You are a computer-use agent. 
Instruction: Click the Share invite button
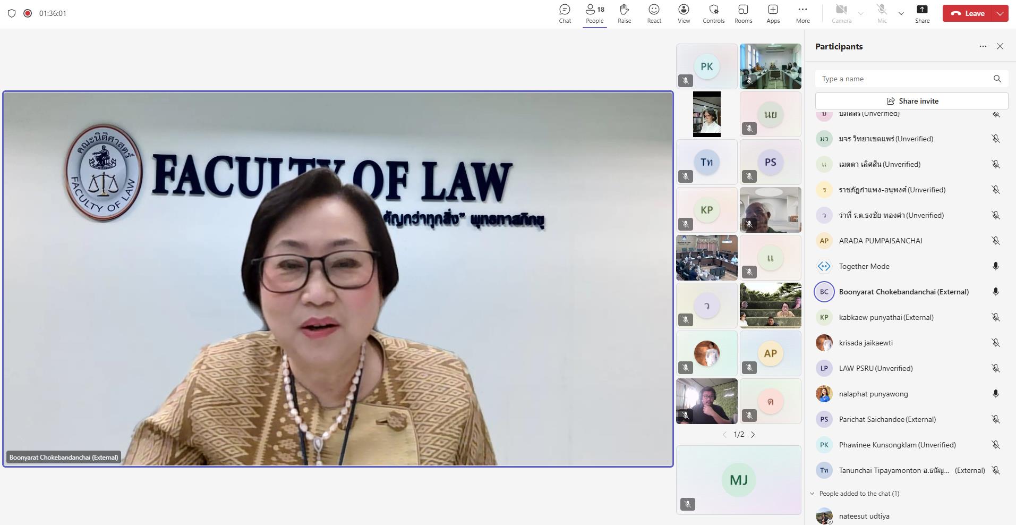point(911,101)
